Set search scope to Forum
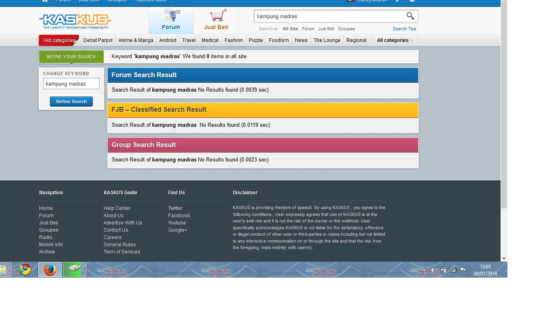This screenshot has width=551, height=310. click(308, 29)
